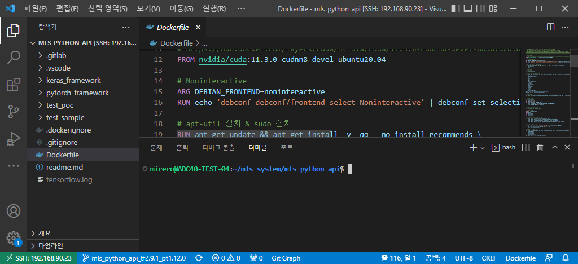
Task: Expand the 개요 outline section
Action: pos(83,234)
